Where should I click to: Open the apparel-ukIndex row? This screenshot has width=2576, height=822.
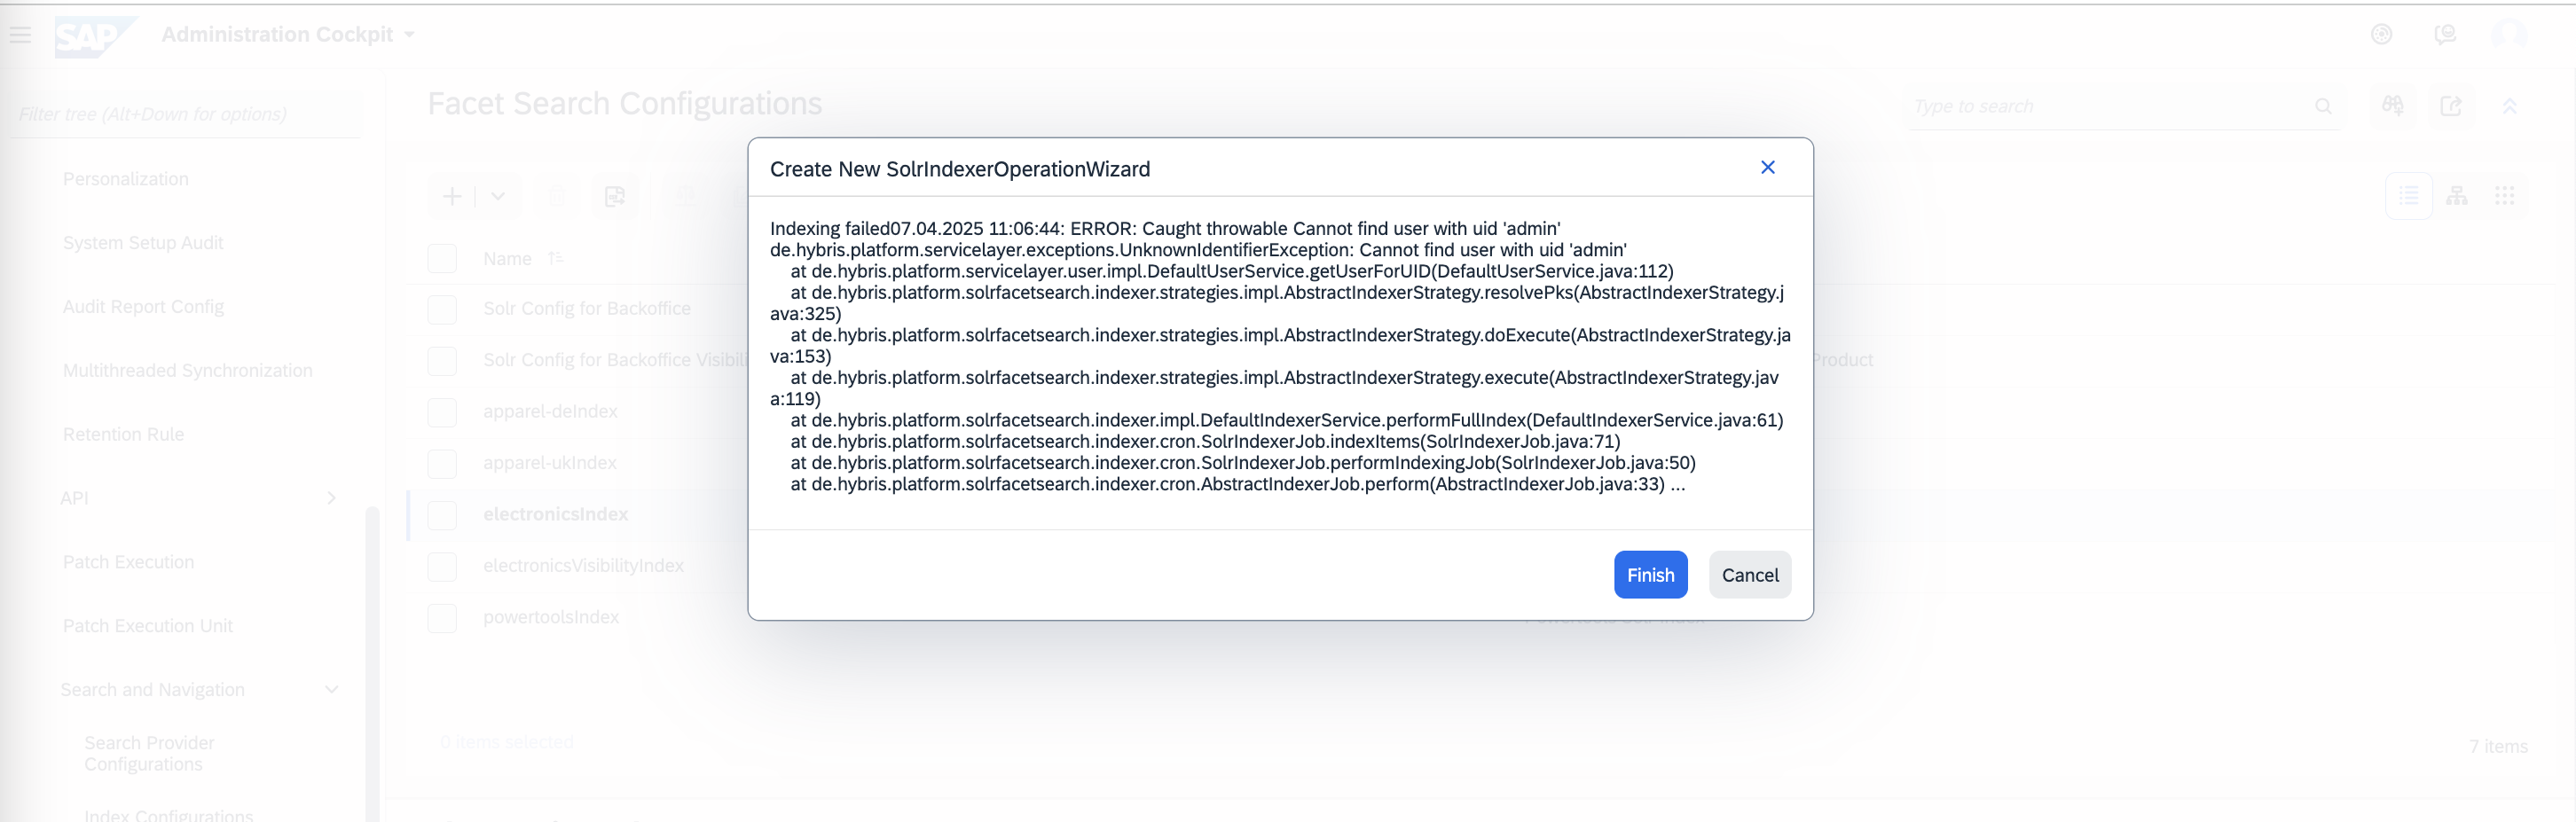click(x=549, y=463)
